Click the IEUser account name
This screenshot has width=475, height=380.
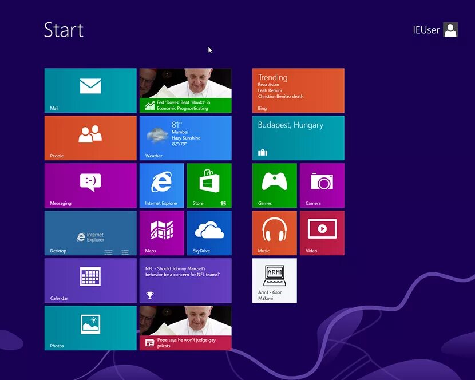coord(426,30)
